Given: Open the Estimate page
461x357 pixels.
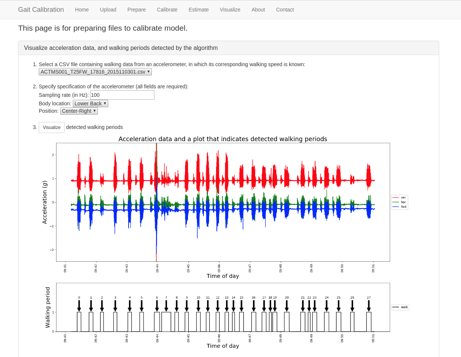Looking at the screenshot, I should click(199, 10).
